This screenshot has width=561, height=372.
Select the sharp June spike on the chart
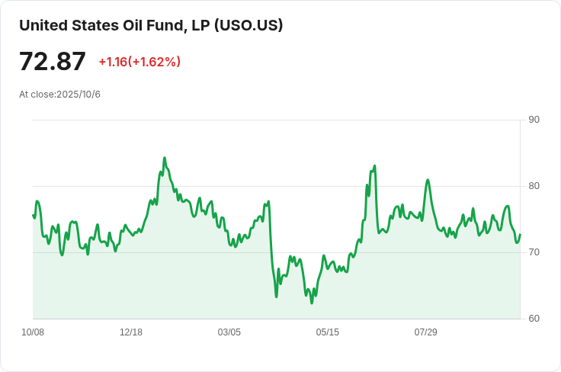pos(374,166)
